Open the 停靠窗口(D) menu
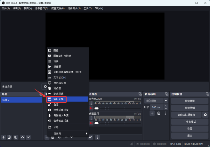This screenshot has height=147, width=210. click(x=42, y=8)
